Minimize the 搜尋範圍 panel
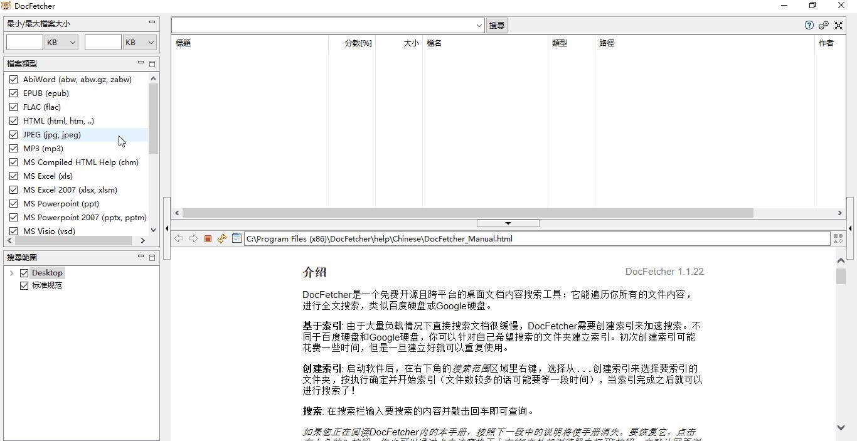Image resolution: width=857 pixels, height=441 pixels. 141,257
